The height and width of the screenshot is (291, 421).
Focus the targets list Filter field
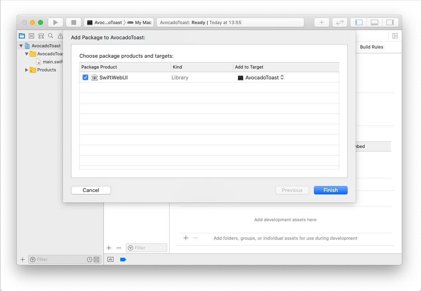(147, 248)
